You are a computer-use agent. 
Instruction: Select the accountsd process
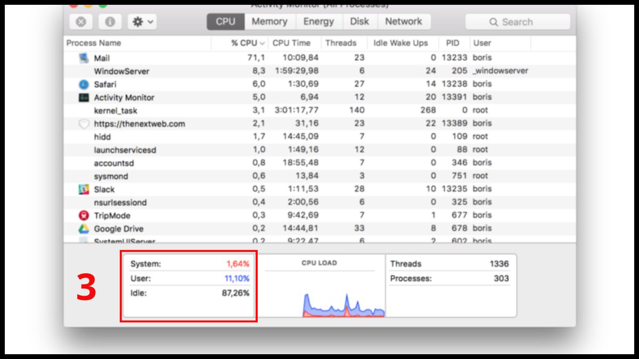coord(114,163)
